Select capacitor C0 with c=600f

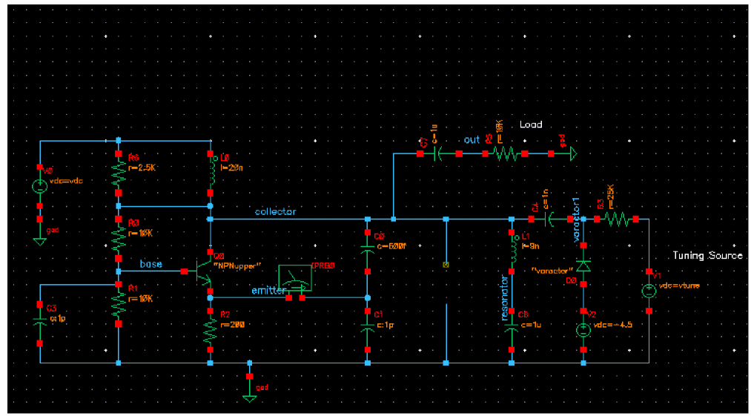point(368,251)
